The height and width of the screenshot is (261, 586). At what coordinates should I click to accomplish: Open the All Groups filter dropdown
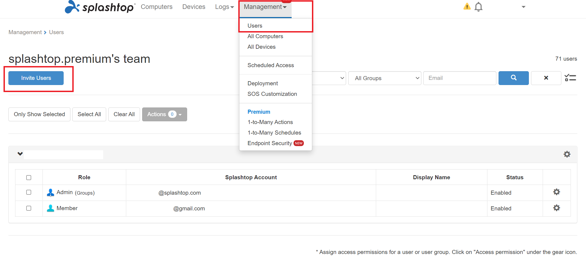(x=385, y=78)
